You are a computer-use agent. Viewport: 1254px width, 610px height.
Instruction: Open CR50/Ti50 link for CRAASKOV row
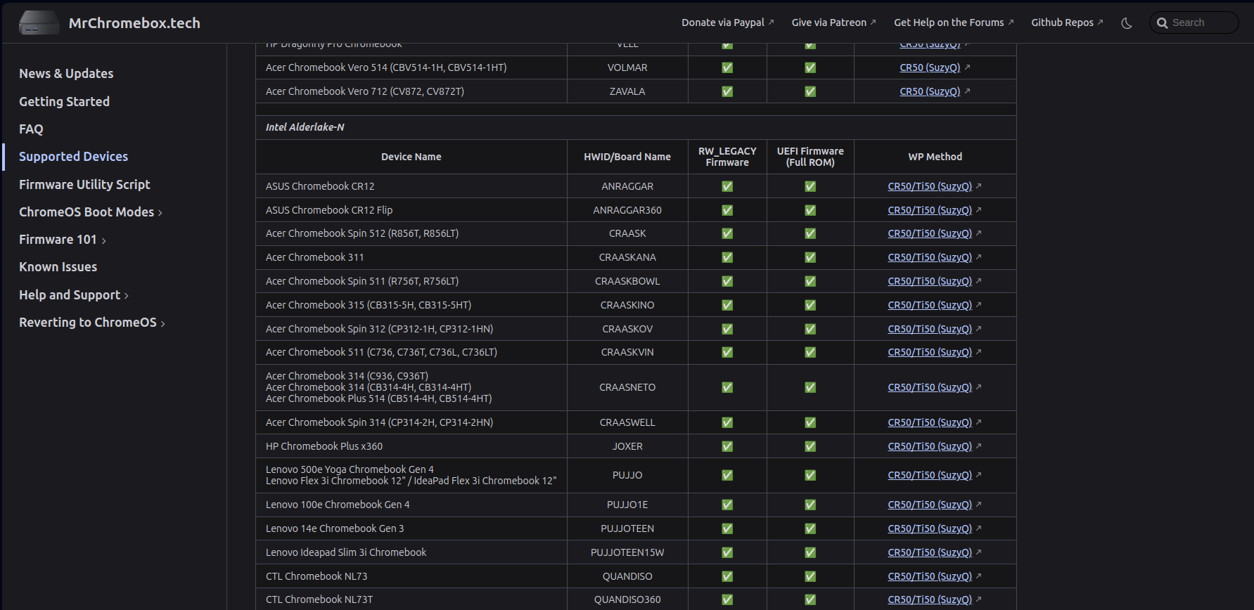pyautogui.click(x=930, y=329)
